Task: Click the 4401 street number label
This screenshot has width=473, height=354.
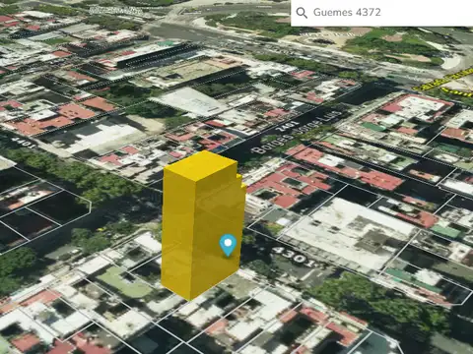Action: (x=23, y=143)
